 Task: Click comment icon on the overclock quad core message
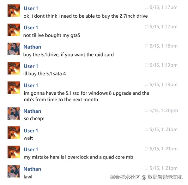[x=146, y=149]
